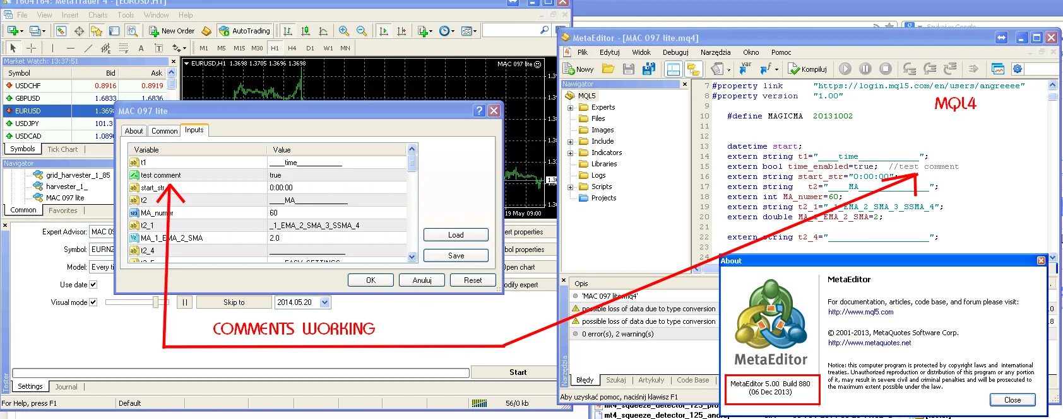Click the Zoom In magnifier icon

tap(344, 30)
